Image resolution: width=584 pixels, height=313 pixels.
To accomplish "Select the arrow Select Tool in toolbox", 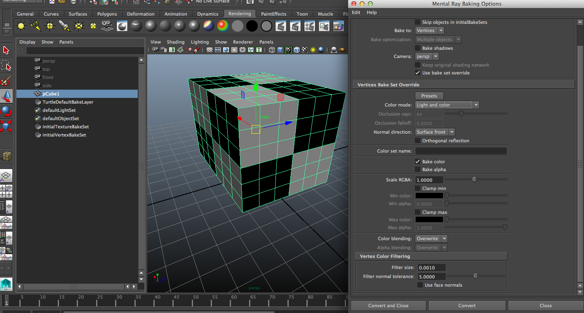I will [x=6, y=50].
